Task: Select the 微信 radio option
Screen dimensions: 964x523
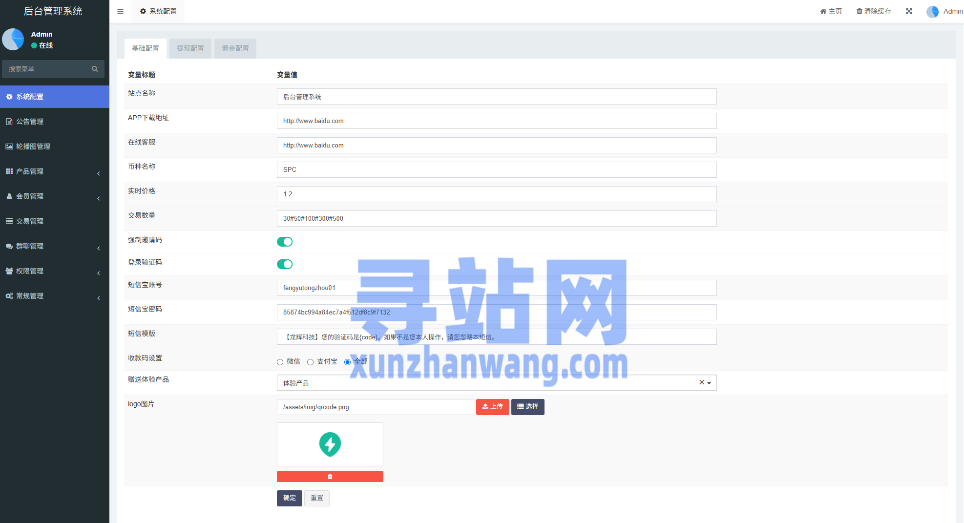Action: 280,362
